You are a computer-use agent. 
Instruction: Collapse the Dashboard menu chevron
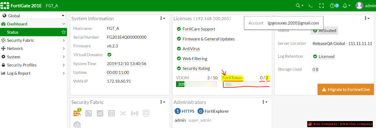tap(64, 24)
